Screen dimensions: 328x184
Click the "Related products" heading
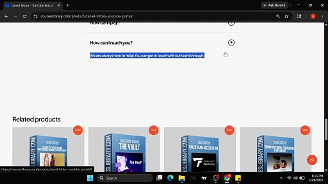36,119
